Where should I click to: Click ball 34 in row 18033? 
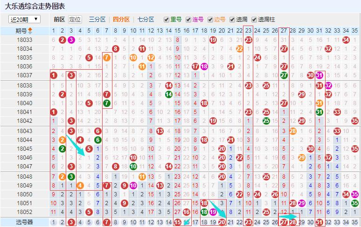click(346, 40)
